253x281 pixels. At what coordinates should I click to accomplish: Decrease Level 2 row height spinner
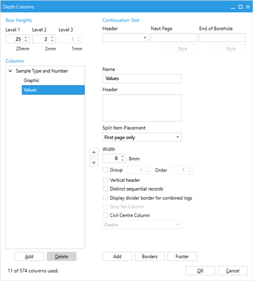pyautogui.click(x=52, y=40)
